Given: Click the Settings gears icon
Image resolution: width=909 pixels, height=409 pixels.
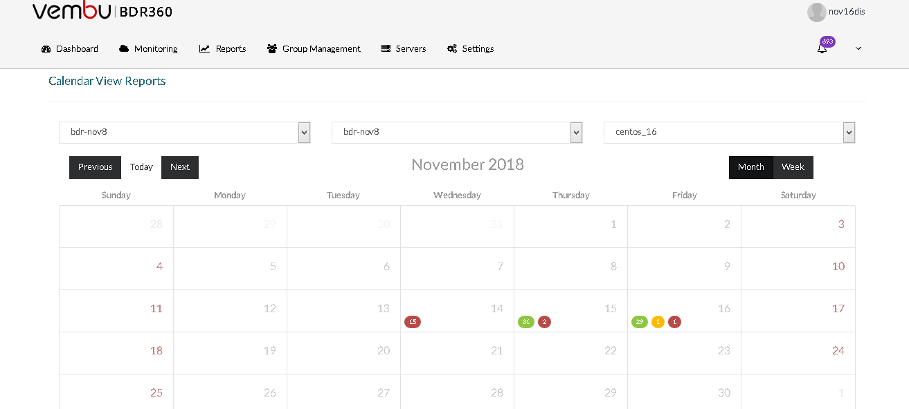Looking at the screenshot, I should coord(452,49).
